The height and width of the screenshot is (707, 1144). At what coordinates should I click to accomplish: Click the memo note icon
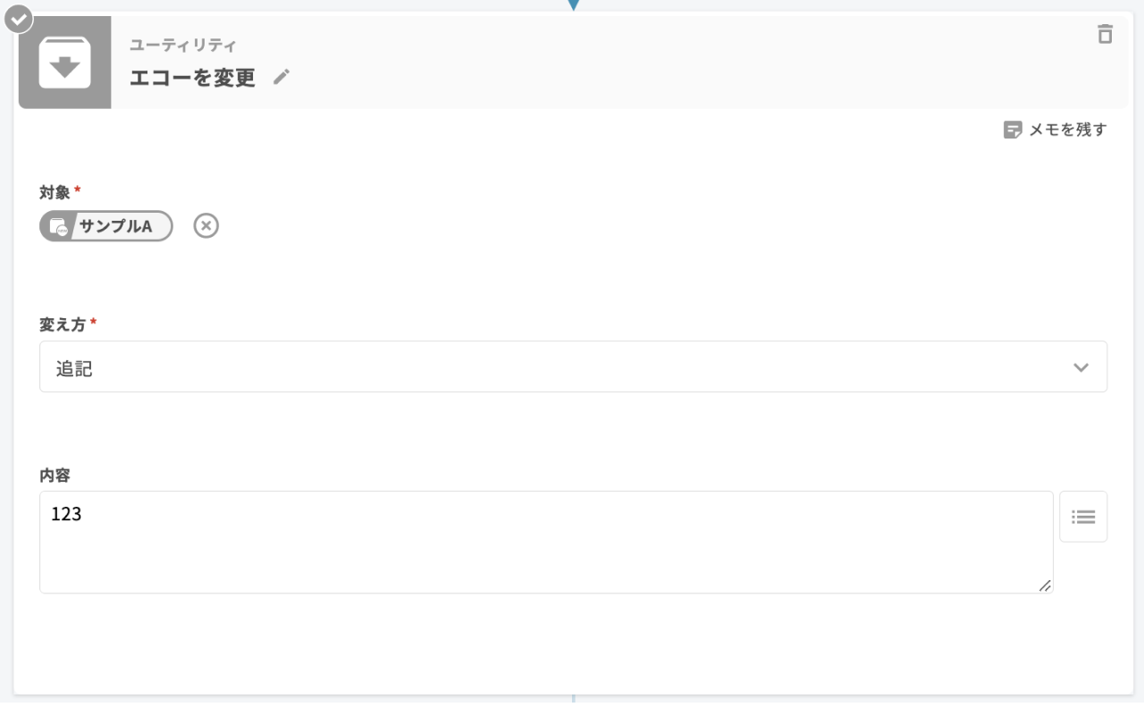[x=1012, y=130]
